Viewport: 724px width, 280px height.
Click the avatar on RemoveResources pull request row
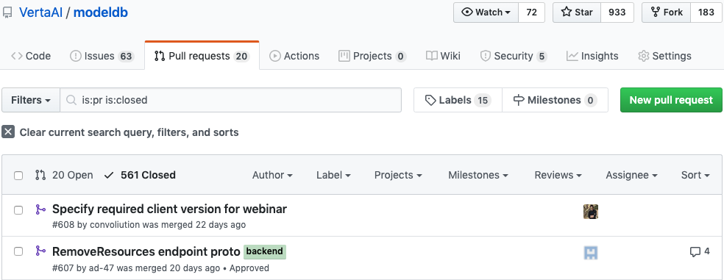[x=591, y=252]
